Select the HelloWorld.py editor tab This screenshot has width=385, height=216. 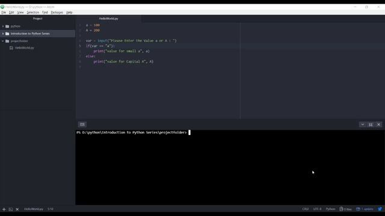pos(108,19)
